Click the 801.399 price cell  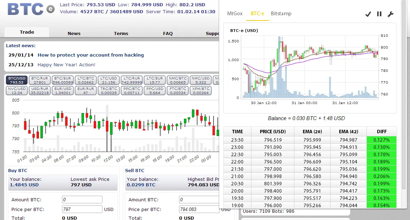point(273,184)
